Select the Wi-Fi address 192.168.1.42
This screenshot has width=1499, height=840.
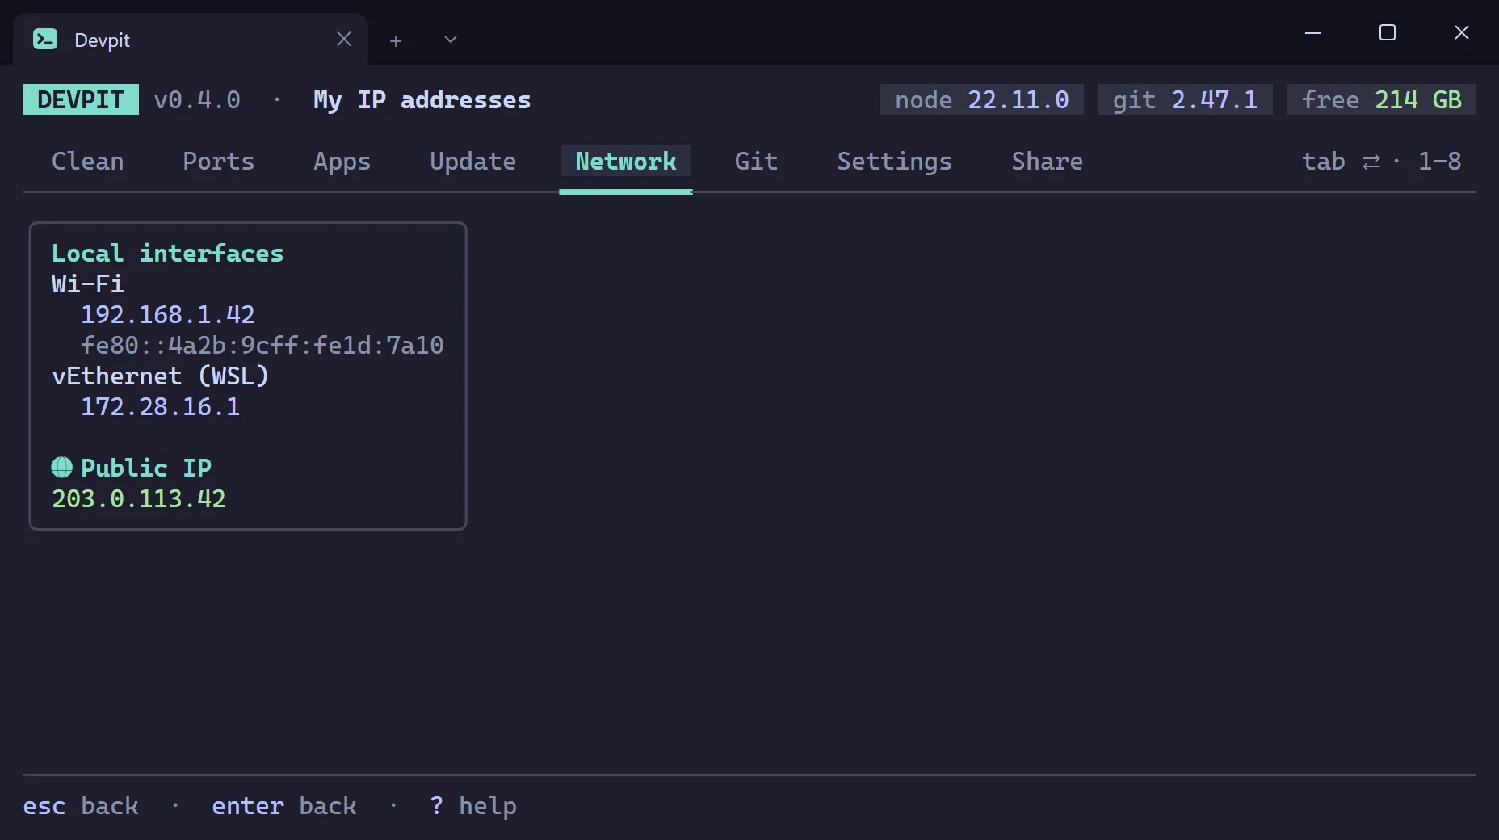pos(168,314)
